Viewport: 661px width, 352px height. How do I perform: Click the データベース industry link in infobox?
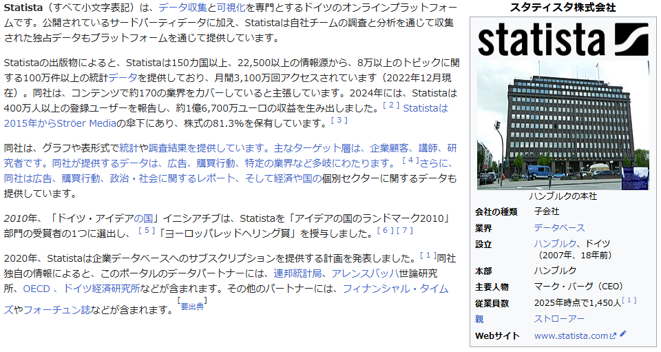point(559,228)
